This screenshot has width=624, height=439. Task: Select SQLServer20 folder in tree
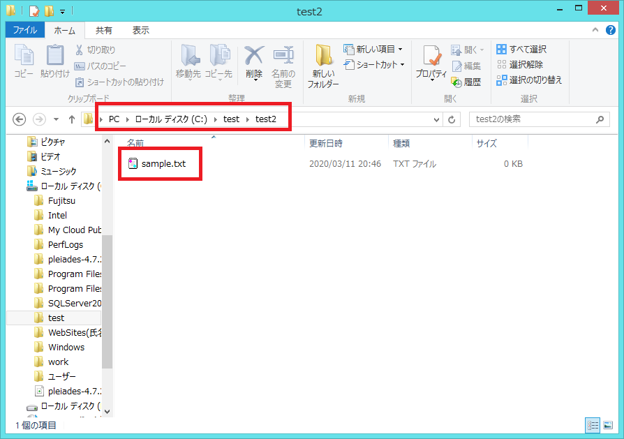pyautogui.click(x=67, y=304)
